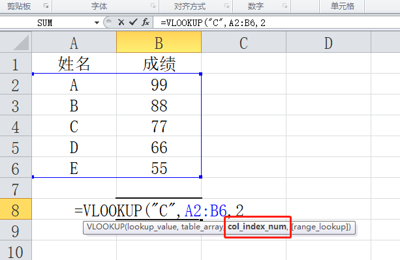This screenshot has width=400, height=260.
Task: Click the 单元格 ribbon group label
Action: tap(343, 6)
